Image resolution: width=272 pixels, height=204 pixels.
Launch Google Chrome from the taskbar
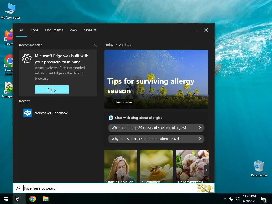click(32, 199)
